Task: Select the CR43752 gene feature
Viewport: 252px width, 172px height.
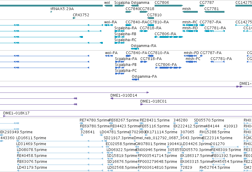Action: pyautogui.click(x=74, y=18)
